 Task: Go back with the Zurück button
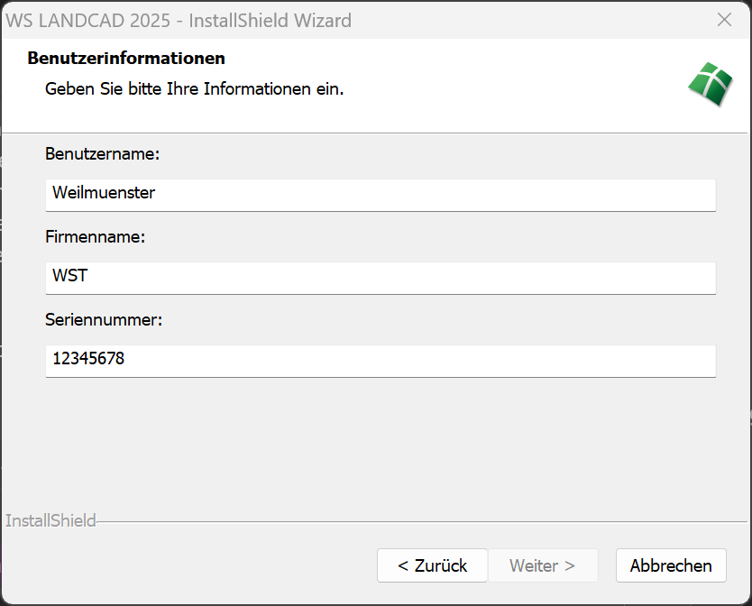[432, 565]
